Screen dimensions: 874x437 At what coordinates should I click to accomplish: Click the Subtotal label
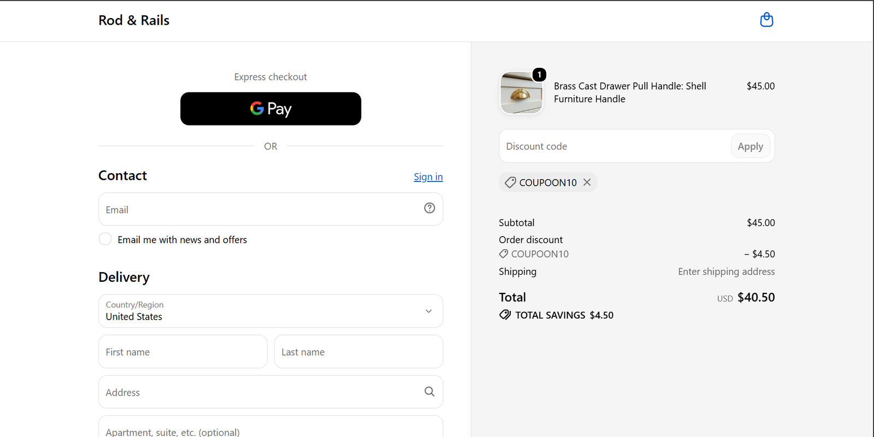pos(517,223)
